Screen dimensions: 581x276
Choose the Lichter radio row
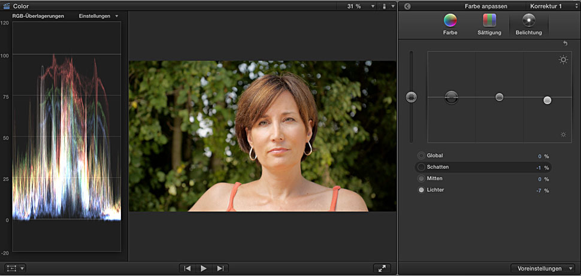(483, 190)
